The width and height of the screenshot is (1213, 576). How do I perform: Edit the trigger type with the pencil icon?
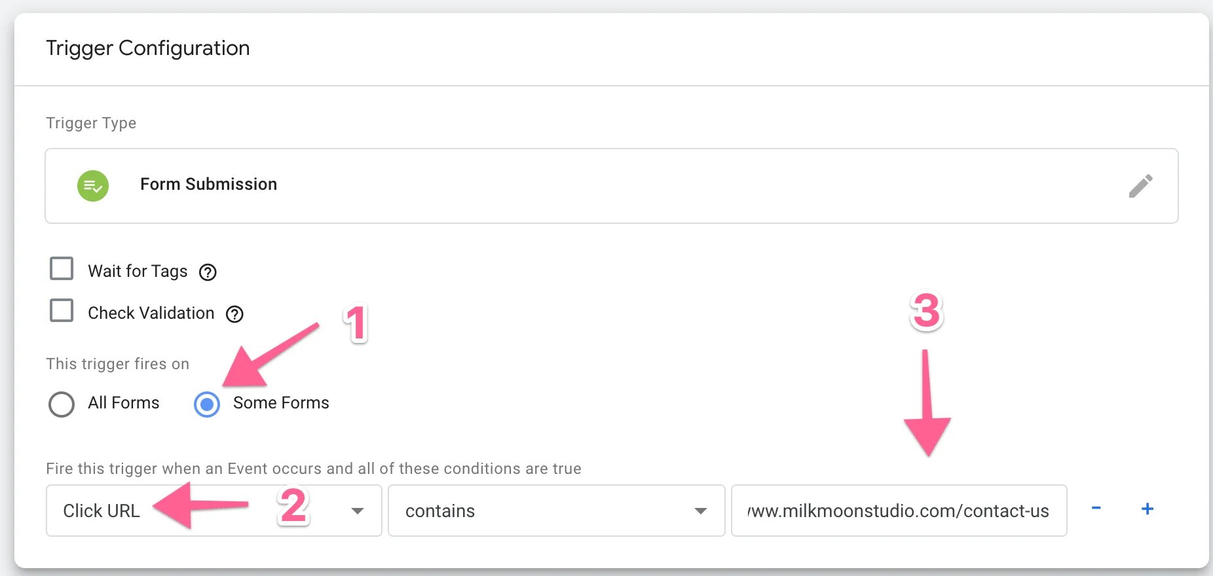coord(1141,186)
